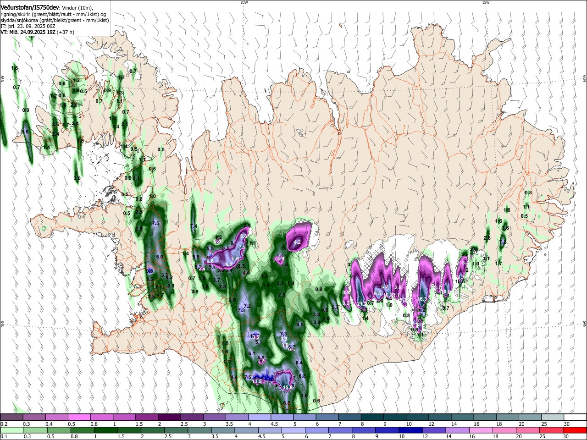Select darkest green rain swatch between 1 and 1.5

click(x=105, y=430)
